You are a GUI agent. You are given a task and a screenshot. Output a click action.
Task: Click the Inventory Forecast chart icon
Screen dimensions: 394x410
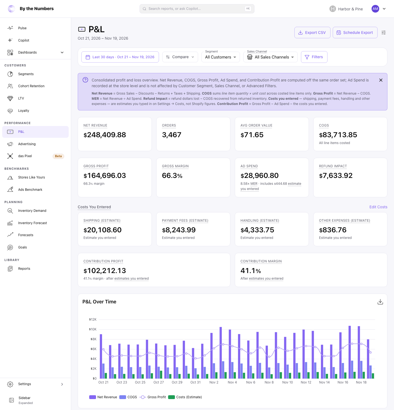(x=10, y=223)
